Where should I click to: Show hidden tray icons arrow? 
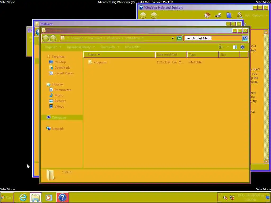pyautogui.click(x=220, y=197)
